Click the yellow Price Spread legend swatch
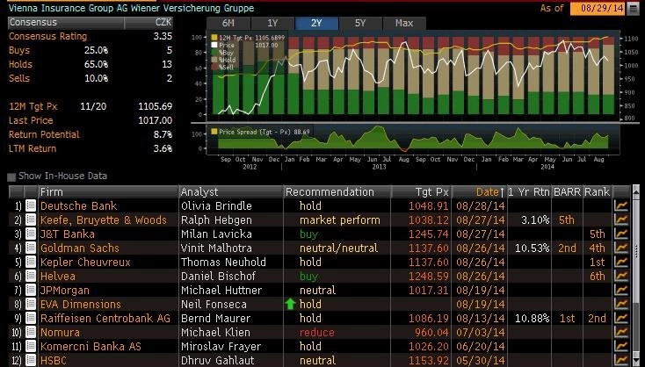Image resolution: width=645 pixels, height=367 pixels. coord(214,132)
